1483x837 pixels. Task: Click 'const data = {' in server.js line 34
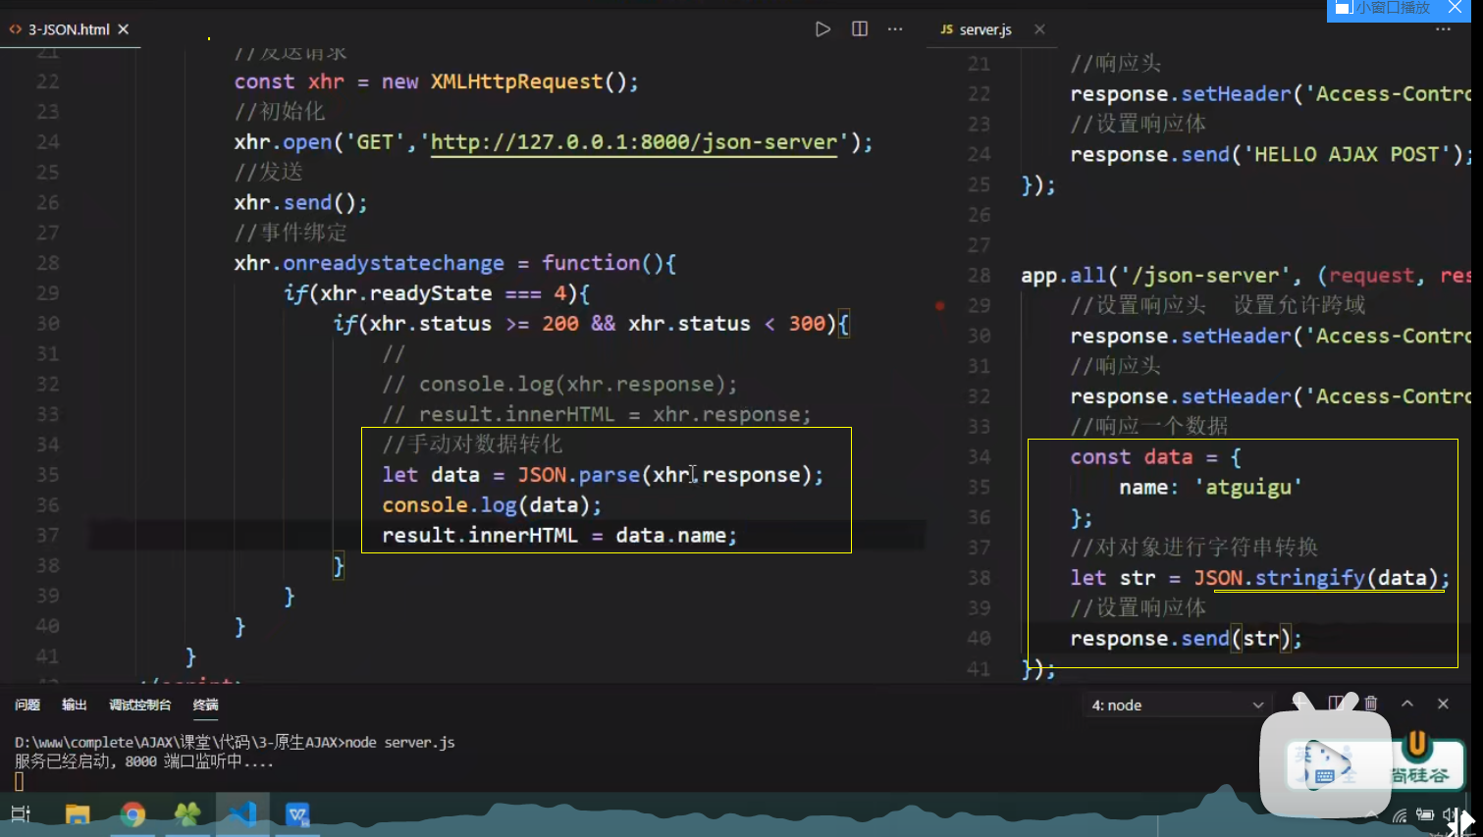coord(1155,457)
